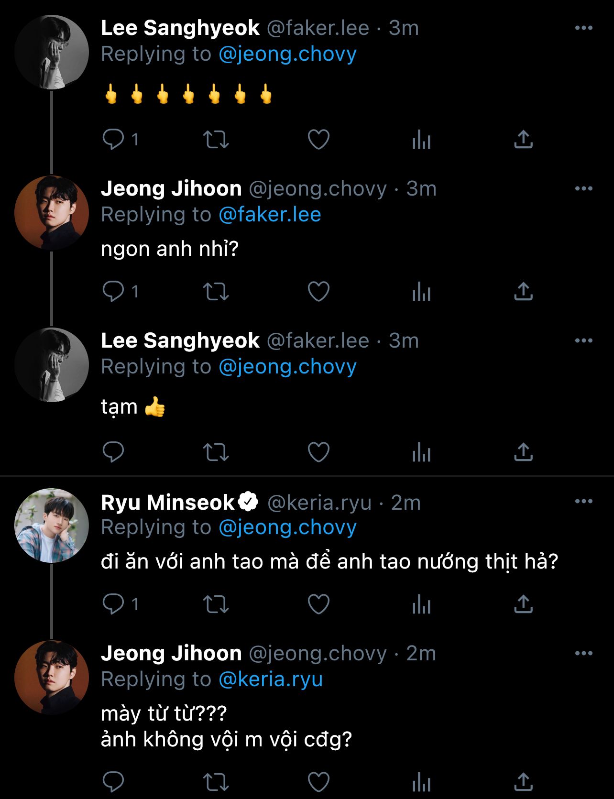View analytics for Ryu Minseok's tweet
Screen dimensions: 614x799
tap(421, 604)
